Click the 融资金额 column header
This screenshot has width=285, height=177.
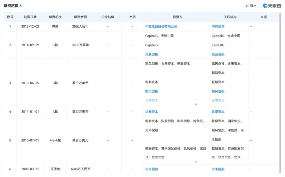tap(80, 17)
